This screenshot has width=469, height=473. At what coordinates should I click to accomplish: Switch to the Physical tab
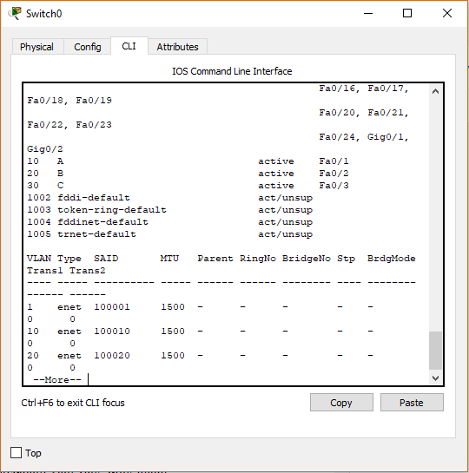[x=37, y=47]
